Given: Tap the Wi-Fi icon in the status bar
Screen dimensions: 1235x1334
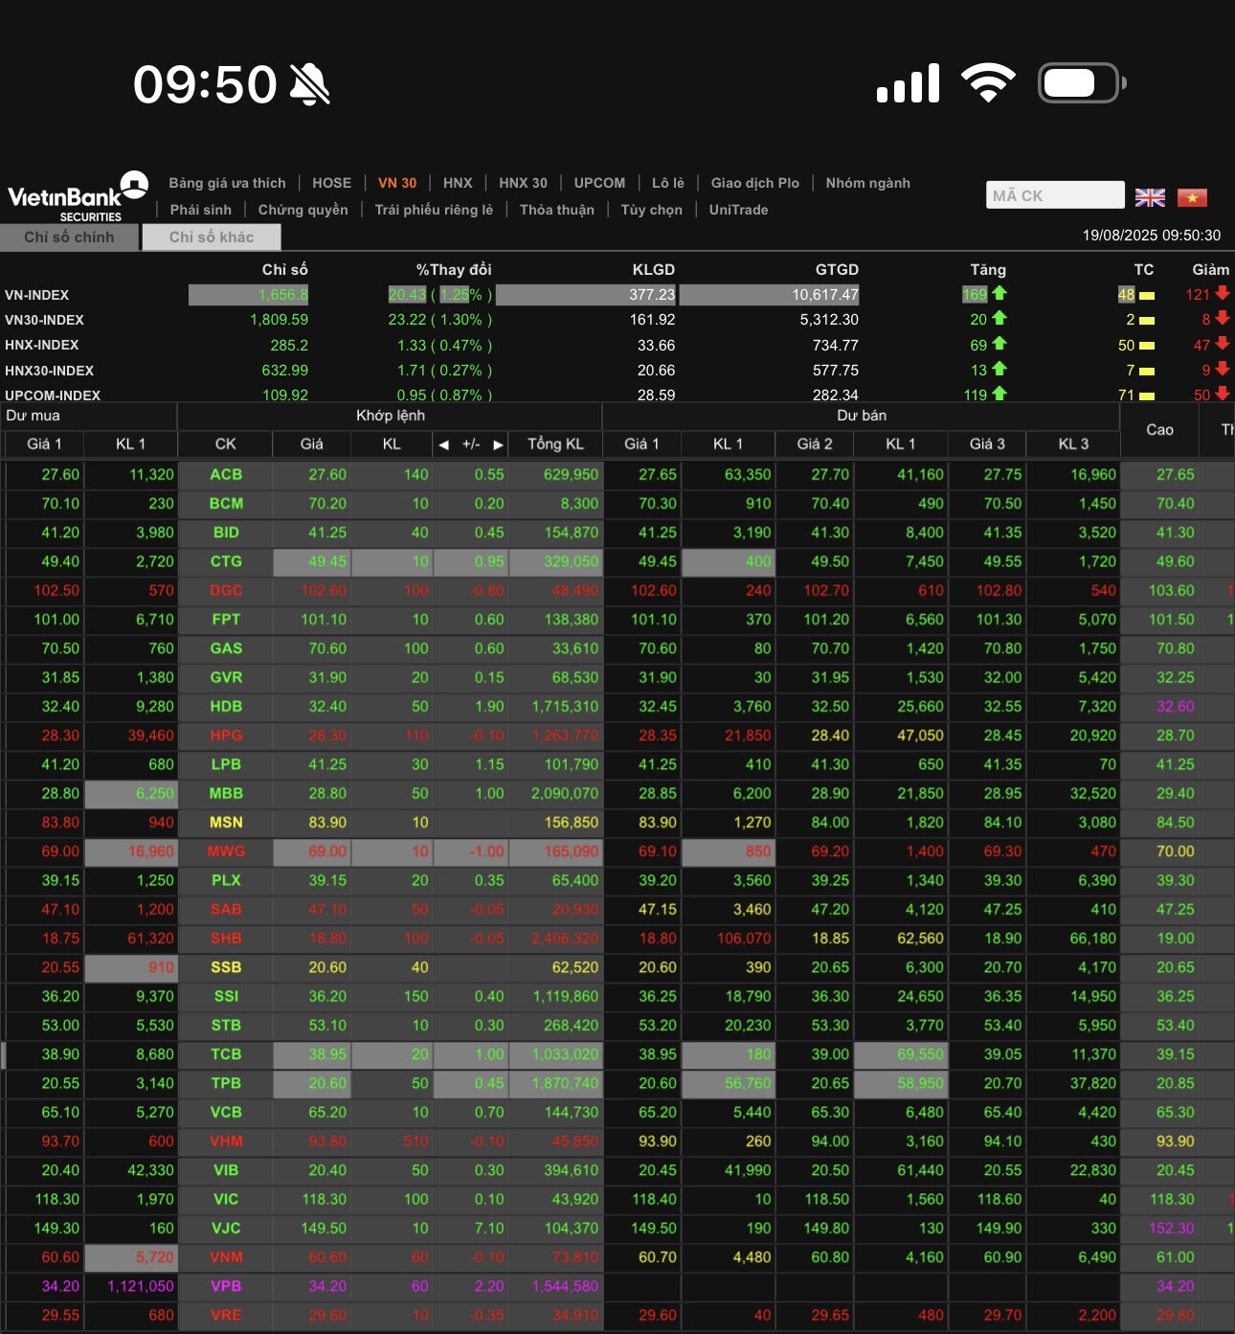Looking at the screenshot, I should tap(988, 82).
